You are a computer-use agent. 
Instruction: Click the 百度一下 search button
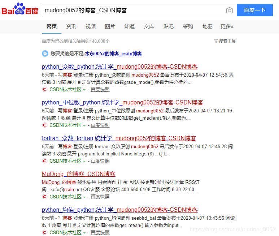click(x=254, y=10)
